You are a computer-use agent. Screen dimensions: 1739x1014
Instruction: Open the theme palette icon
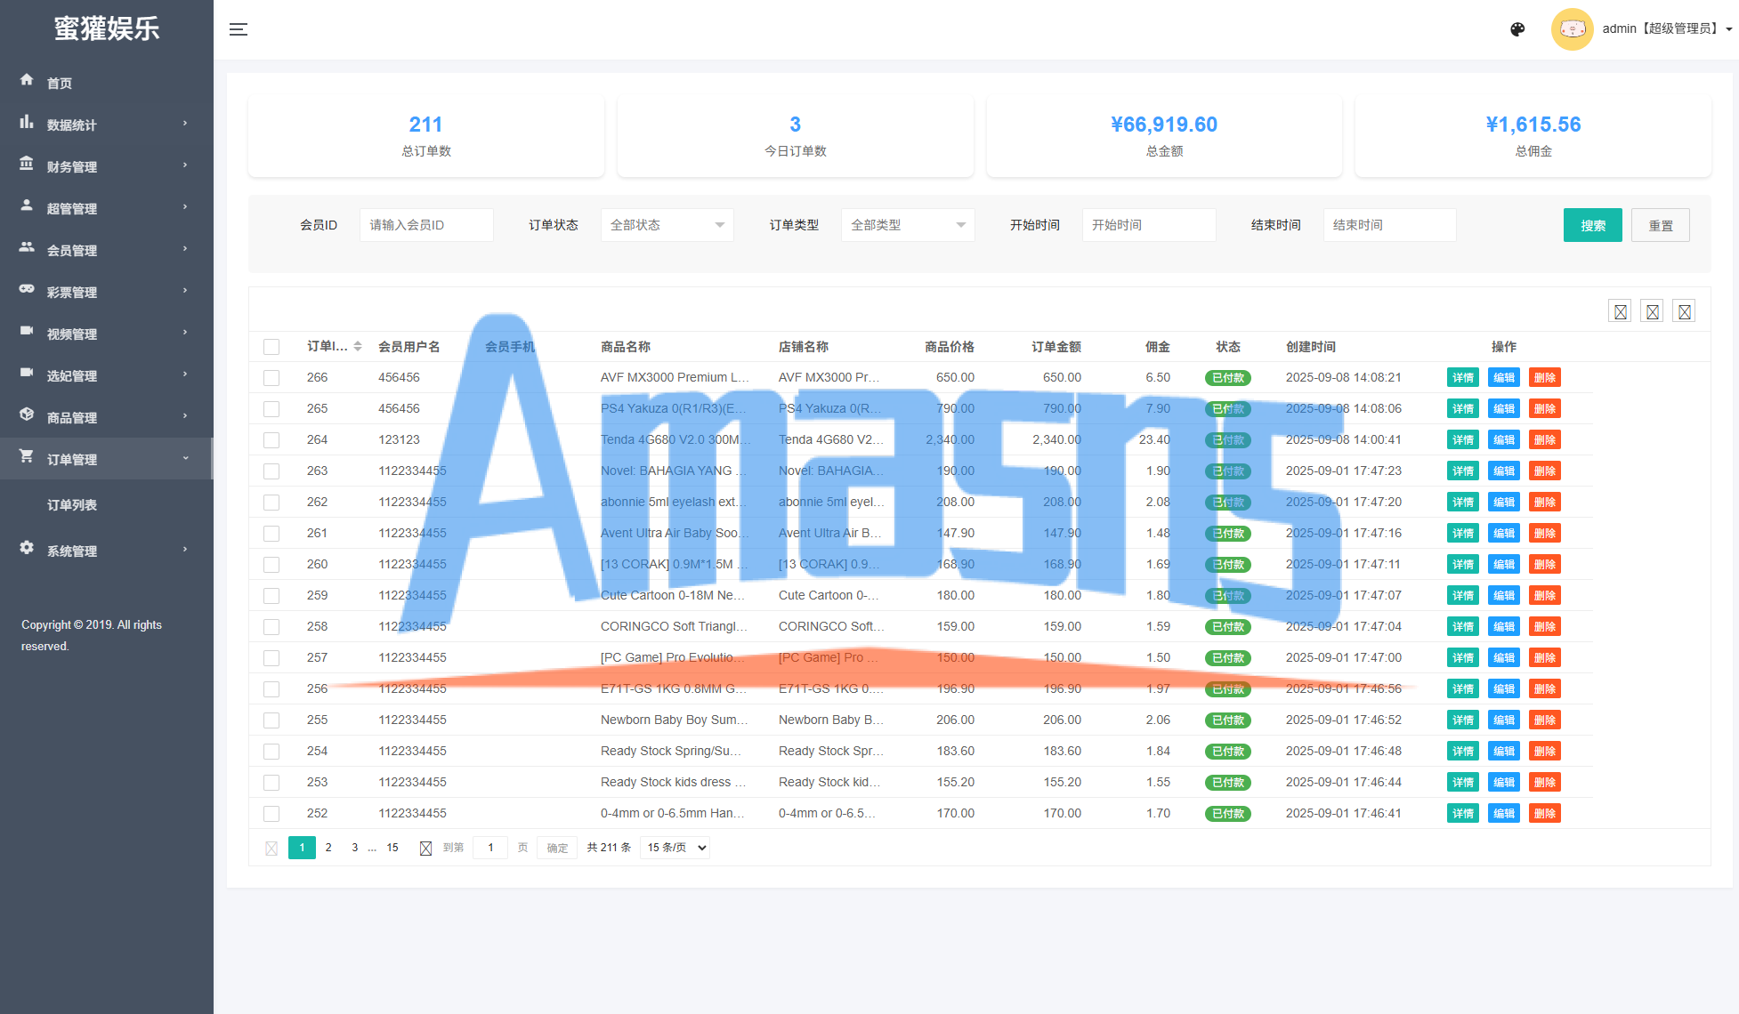coord(1517,29)
